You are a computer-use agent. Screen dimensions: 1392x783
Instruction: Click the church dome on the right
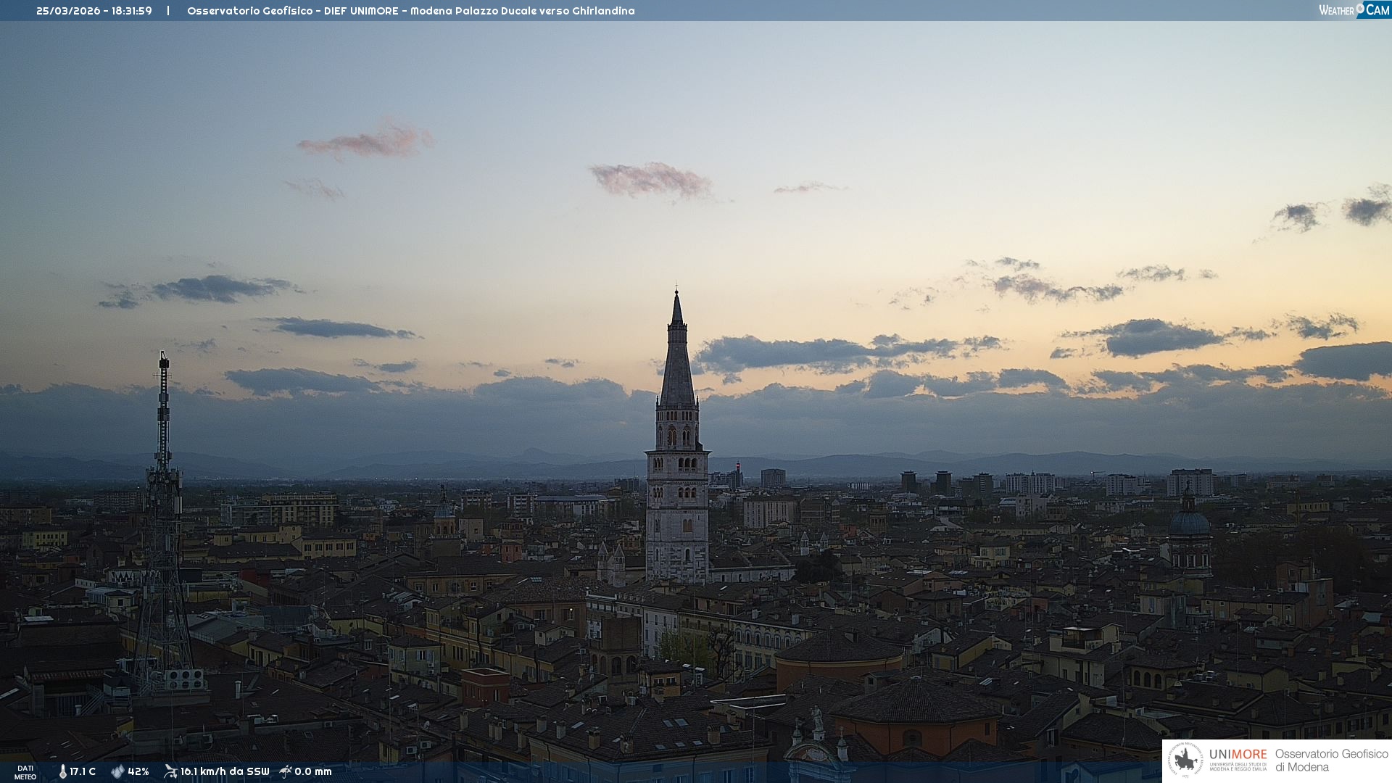(x=1189, y=522)
